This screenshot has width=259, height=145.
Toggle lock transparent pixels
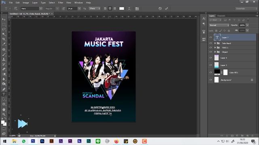coord(216,31)
